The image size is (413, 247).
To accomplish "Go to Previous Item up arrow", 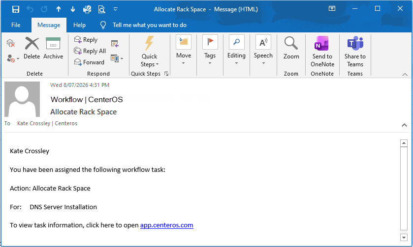I will [59, 9].
